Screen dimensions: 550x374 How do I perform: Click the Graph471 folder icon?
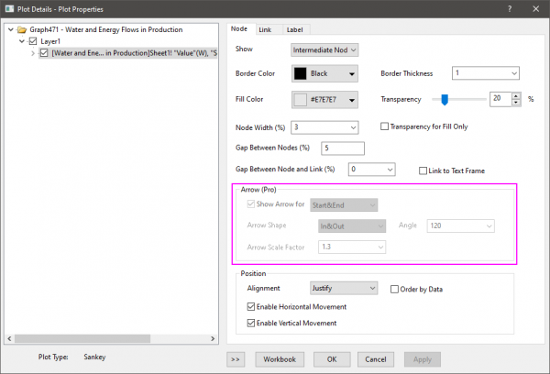[21, 29]
